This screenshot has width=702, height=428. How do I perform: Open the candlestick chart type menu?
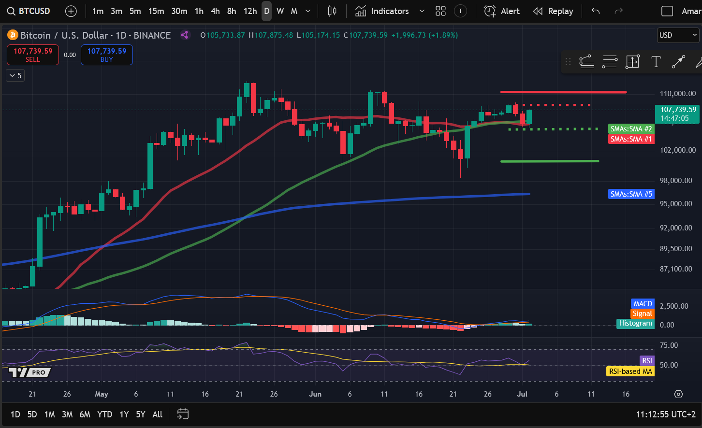click(332, 11)
